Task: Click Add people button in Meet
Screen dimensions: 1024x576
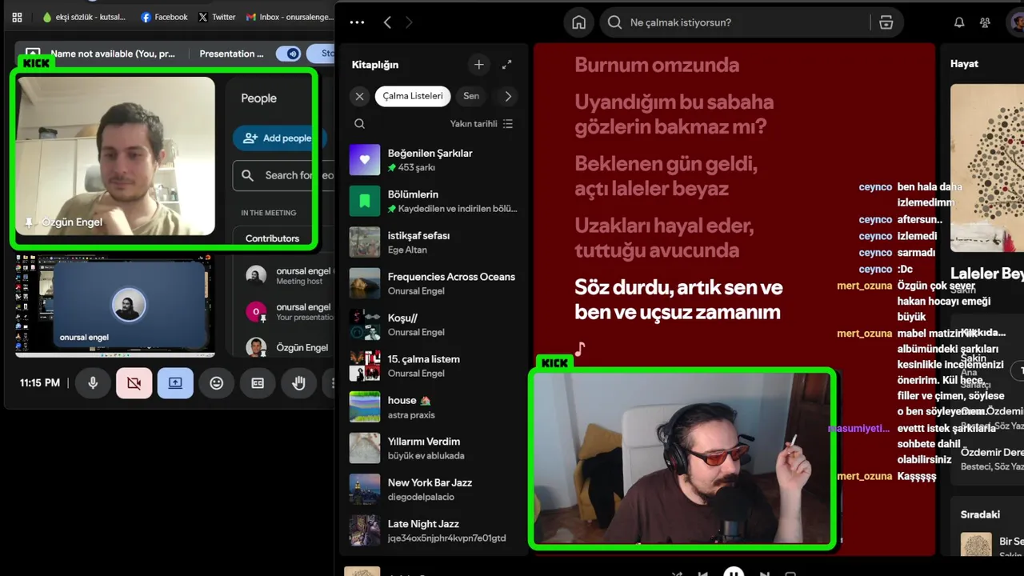Action: (278, 138)
